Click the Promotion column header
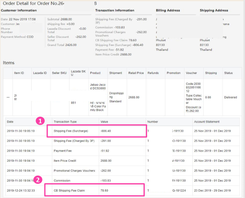 point(173,73)
